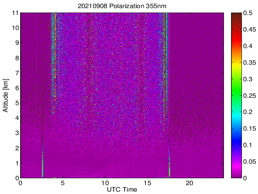Click the y-axis tick label 3

pyautogui.click(x=15, y=133)
